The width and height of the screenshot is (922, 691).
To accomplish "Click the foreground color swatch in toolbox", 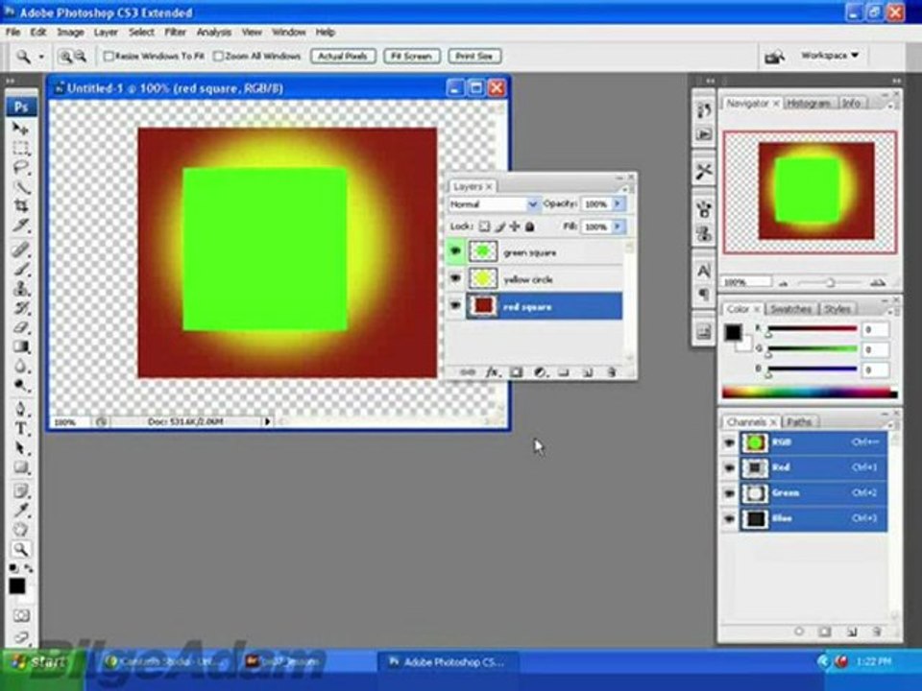I will [x=17, y=585].
